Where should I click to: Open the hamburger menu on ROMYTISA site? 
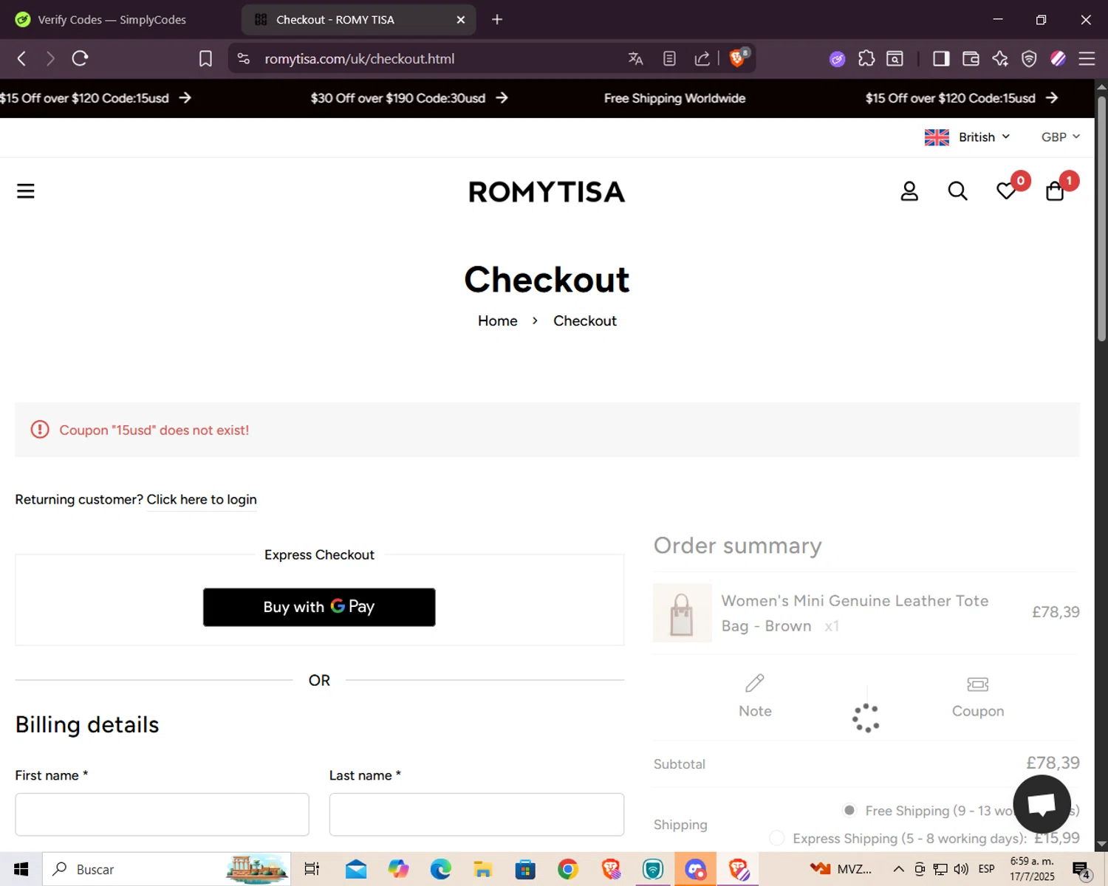pyautogui.click(x=26, y=191)
